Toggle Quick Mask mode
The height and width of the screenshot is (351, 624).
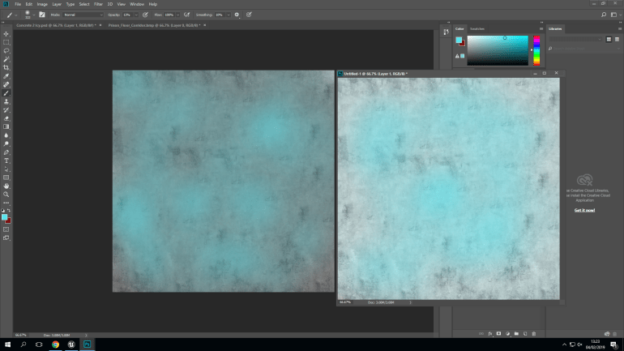[6, 229]
